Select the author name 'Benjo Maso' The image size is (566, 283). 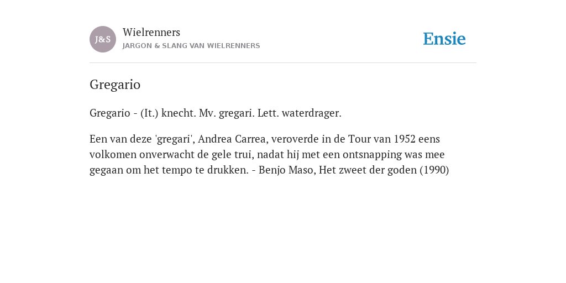(x=286, y=170)
